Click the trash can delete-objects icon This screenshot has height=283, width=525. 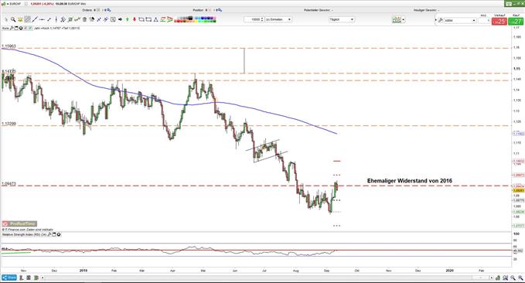click(85, 20)
